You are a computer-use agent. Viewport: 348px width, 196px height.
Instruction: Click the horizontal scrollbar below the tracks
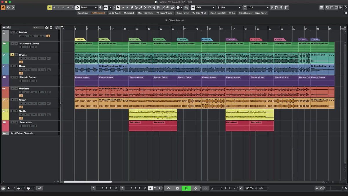click(x=88, y=182)
